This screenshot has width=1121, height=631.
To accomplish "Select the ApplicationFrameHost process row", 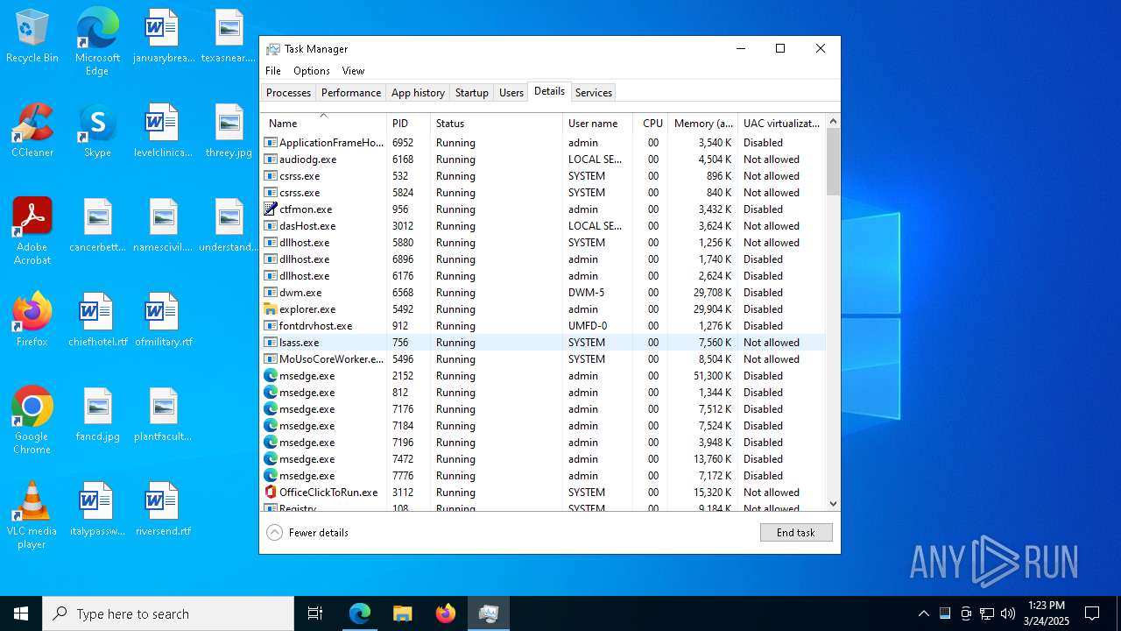I will [543, 143].
